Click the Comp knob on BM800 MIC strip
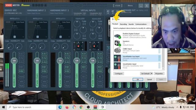Image resolution: width=196 pixels, height=110 pixels. (x=10, y=46)
